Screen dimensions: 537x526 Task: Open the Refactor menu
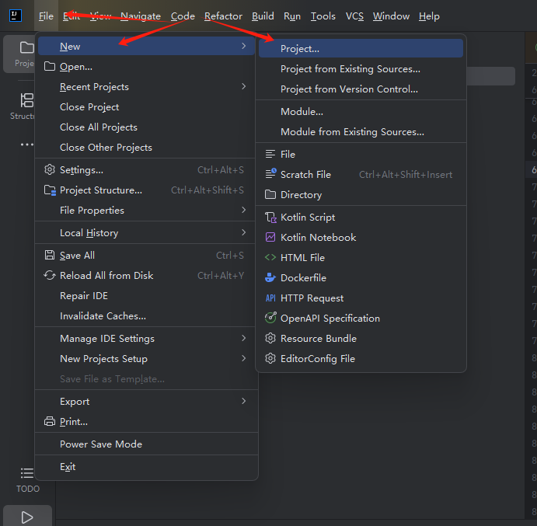(x=223, y=16)
